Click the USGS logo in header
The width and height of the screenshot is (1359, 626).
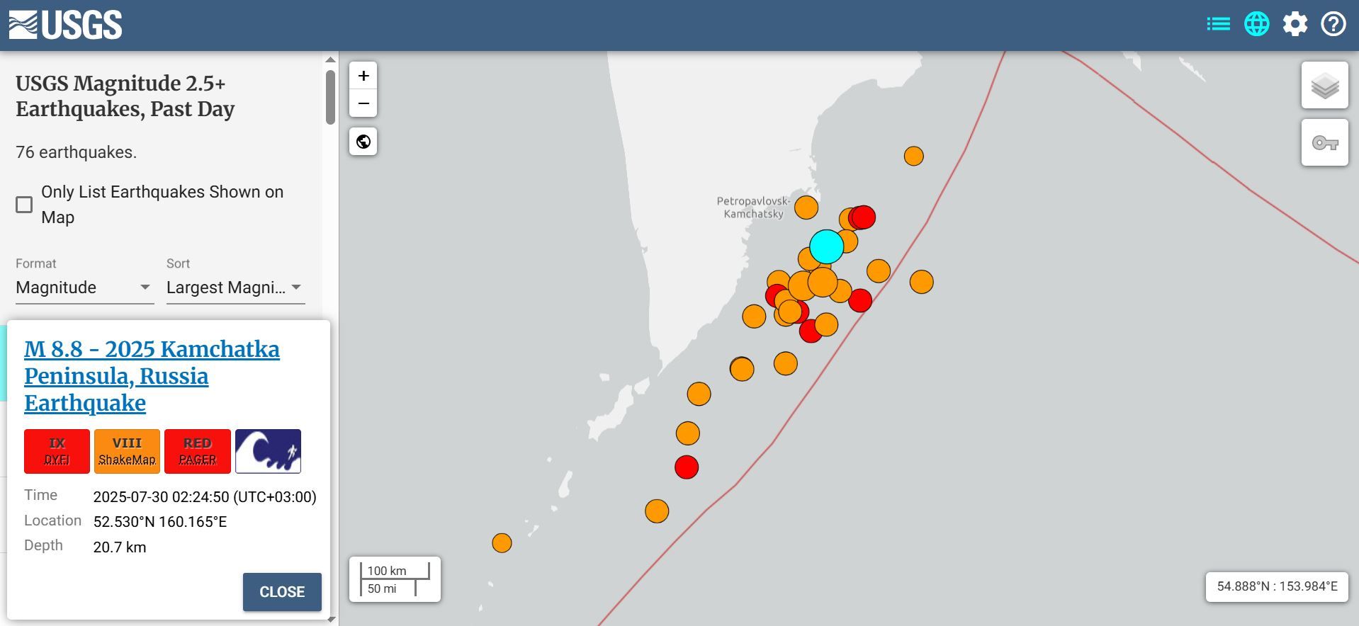pyautogui.click(x=65, y=25)
